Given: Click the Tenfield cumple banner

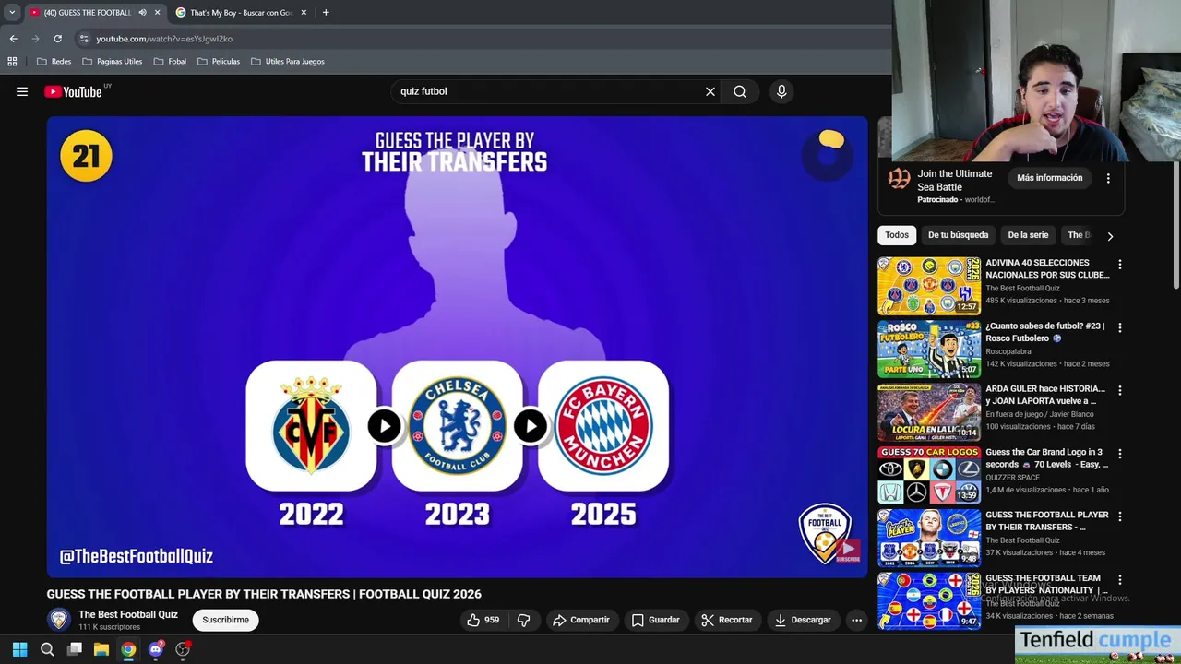Looking at the screenshot, I should click(x=1098, y=646).
